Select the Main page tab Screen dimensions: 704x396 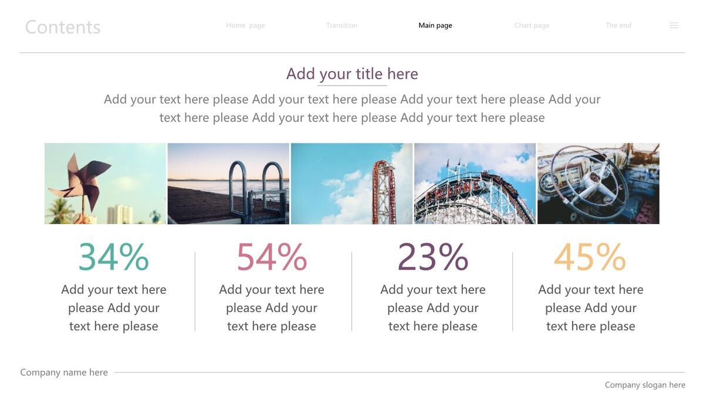tap(435, 25)
